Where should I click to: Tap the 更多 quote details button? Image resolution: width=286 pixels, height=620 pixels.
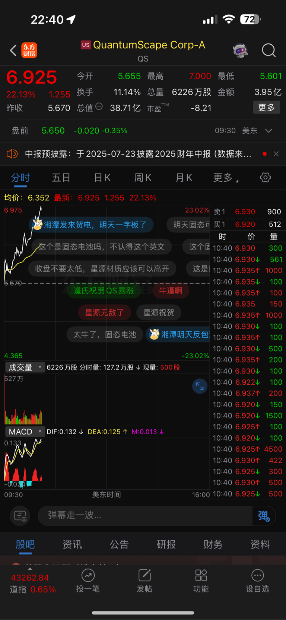coord(267,108)
